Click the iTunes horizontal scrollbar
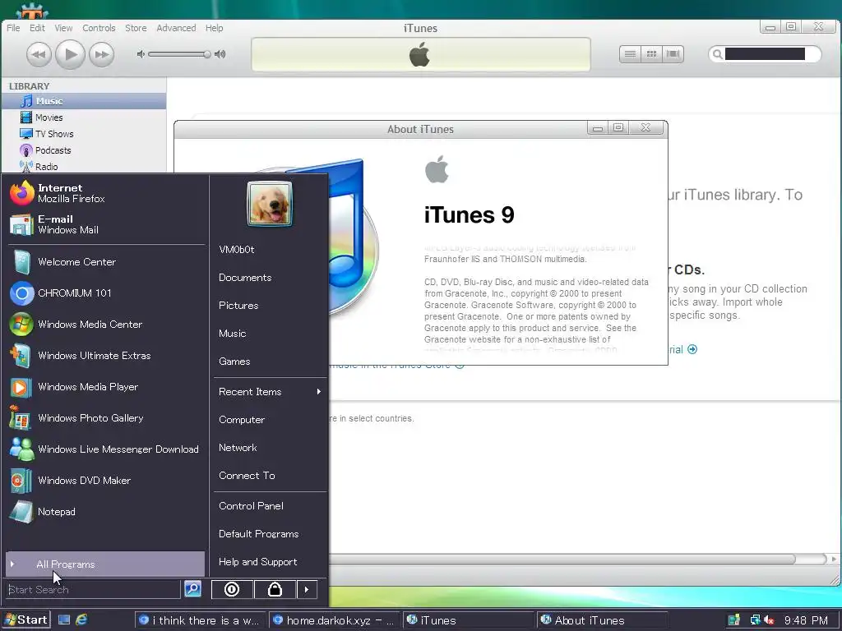The image size is (842, 631). click(x=561, y=559)
